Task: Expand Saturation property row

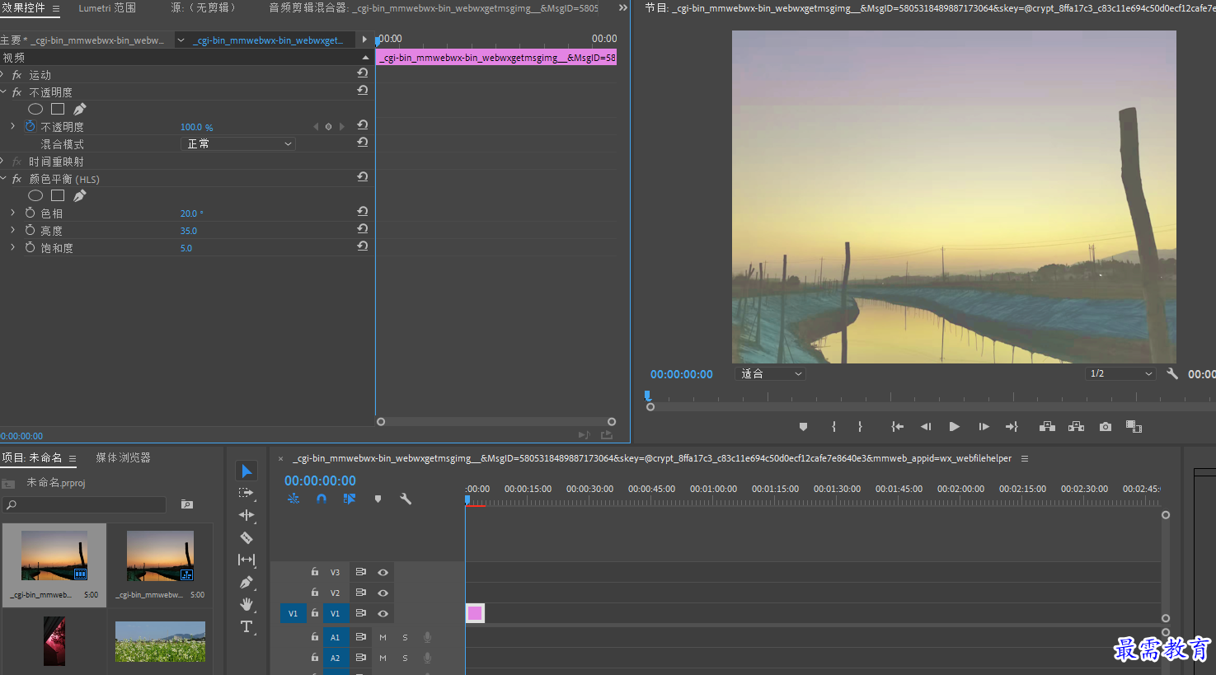Action: 12,247
